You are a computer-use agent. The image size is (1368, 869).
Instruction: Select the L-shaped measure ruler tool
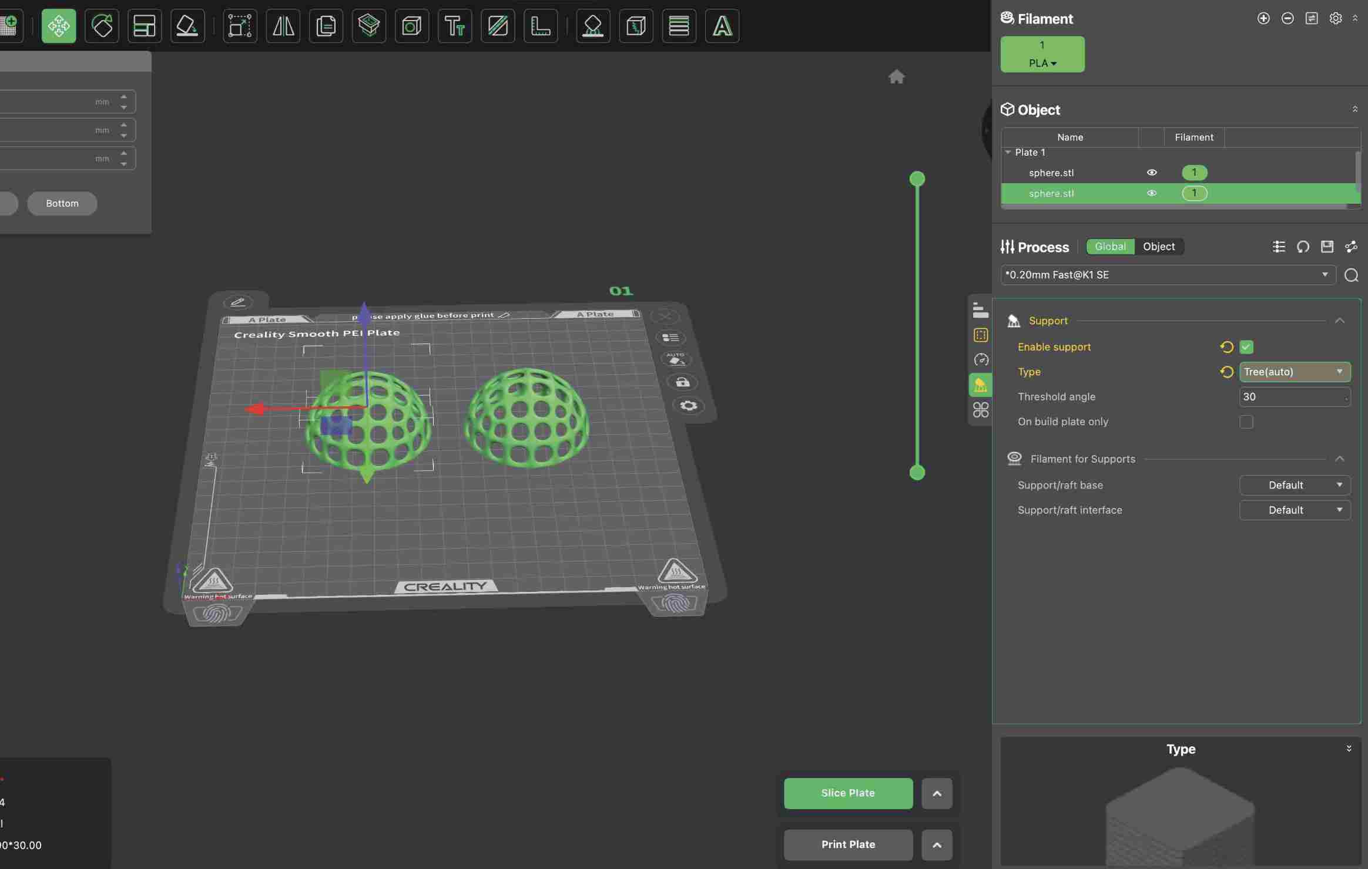pyautogui.click(x=541, y=25)
